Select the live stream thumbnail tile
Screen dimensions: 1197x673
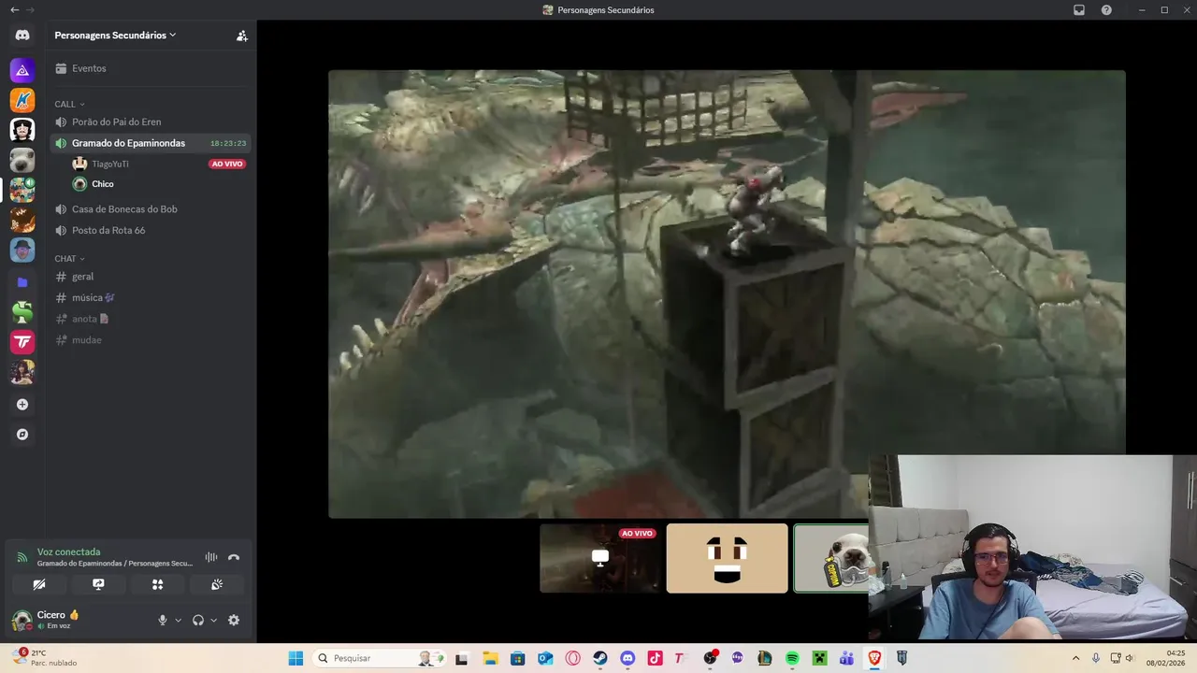pos(600,558)
